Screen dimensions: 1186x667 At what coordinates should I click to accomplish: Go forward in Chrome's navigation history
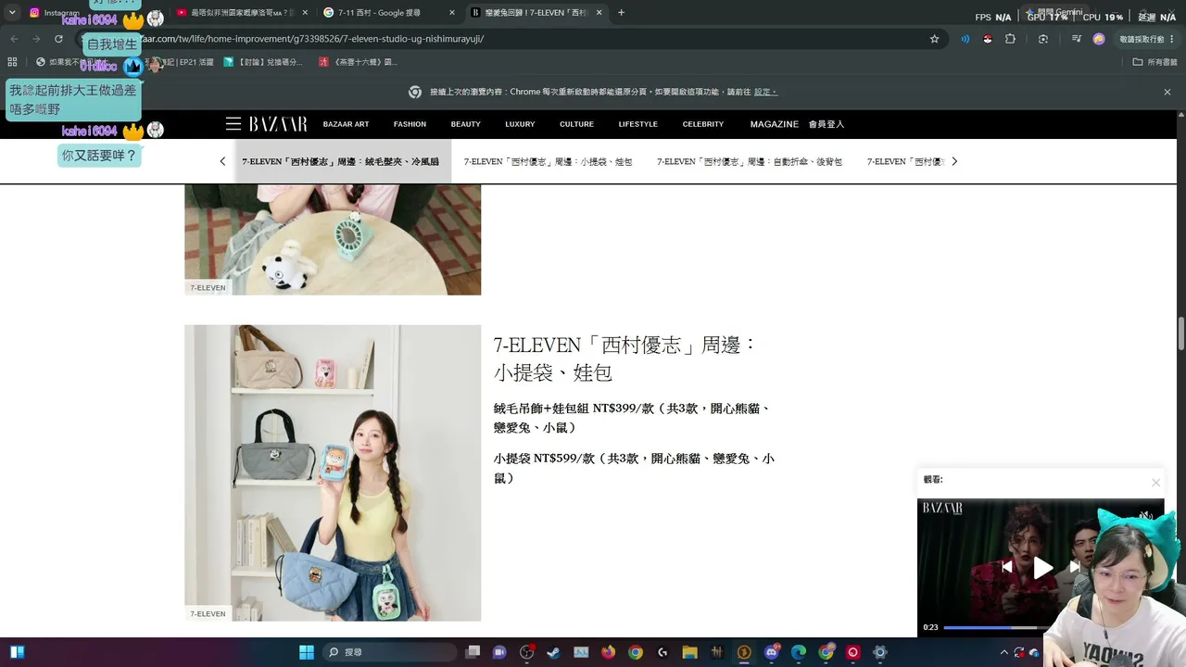pos(36,39)
